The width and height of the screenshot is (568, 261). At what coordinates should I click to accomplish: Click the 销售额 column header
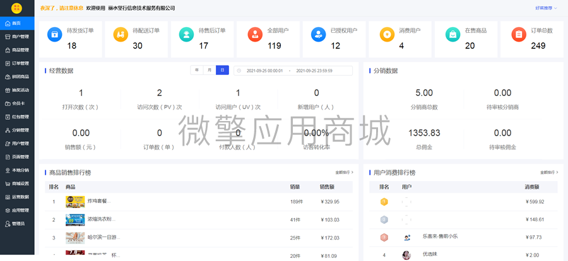[x=326, y=187]
